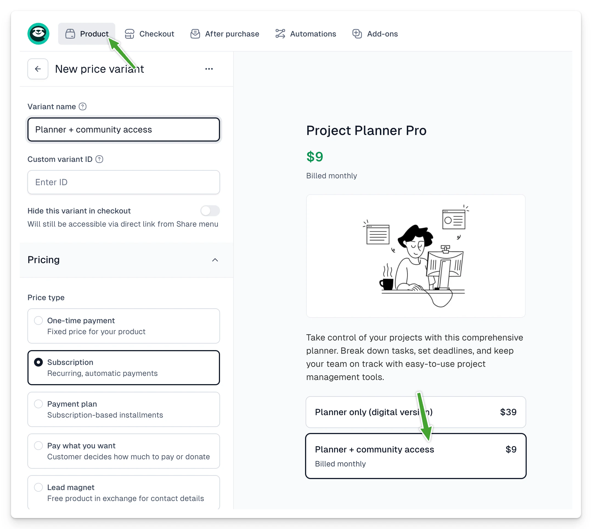
Task: Click the Automations shuffle icon
Action: point(280,34)
